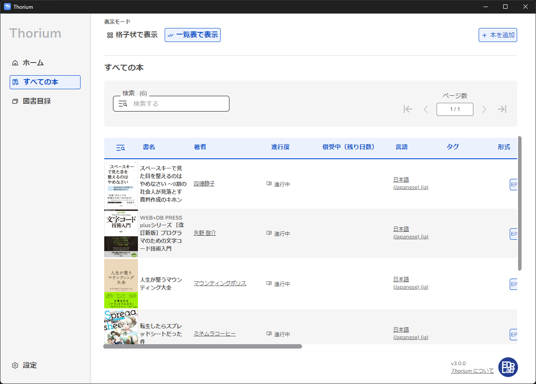
Task: Go to the first page using pagination icon
Action: pos(408,109)
